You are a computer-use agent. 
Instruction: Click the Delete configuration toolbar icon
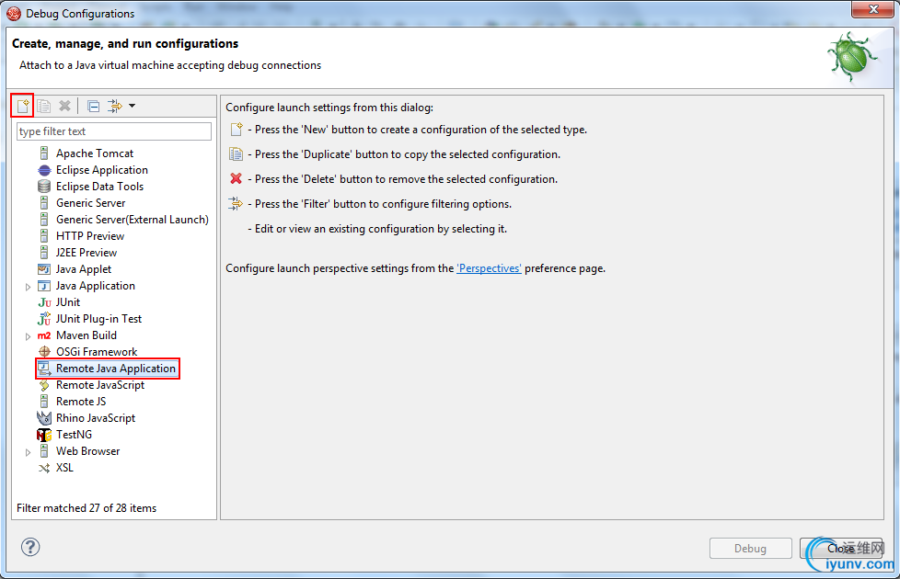64,106
